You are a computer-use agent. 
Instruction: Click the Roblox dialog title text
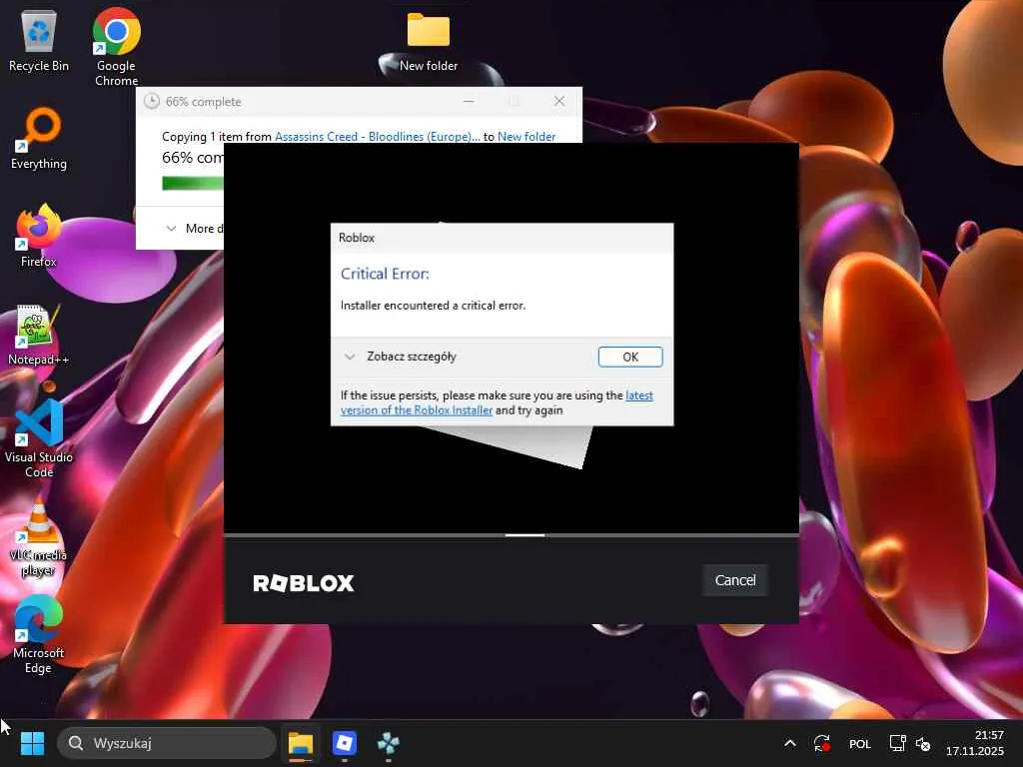tap(357, 238)
